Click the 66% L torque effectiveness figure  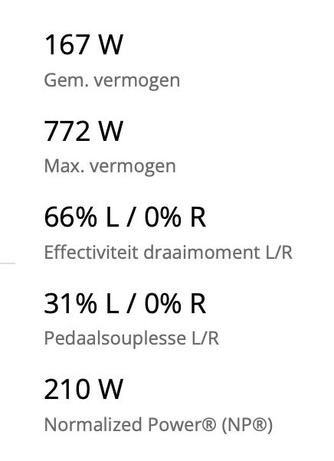[81, 217]
